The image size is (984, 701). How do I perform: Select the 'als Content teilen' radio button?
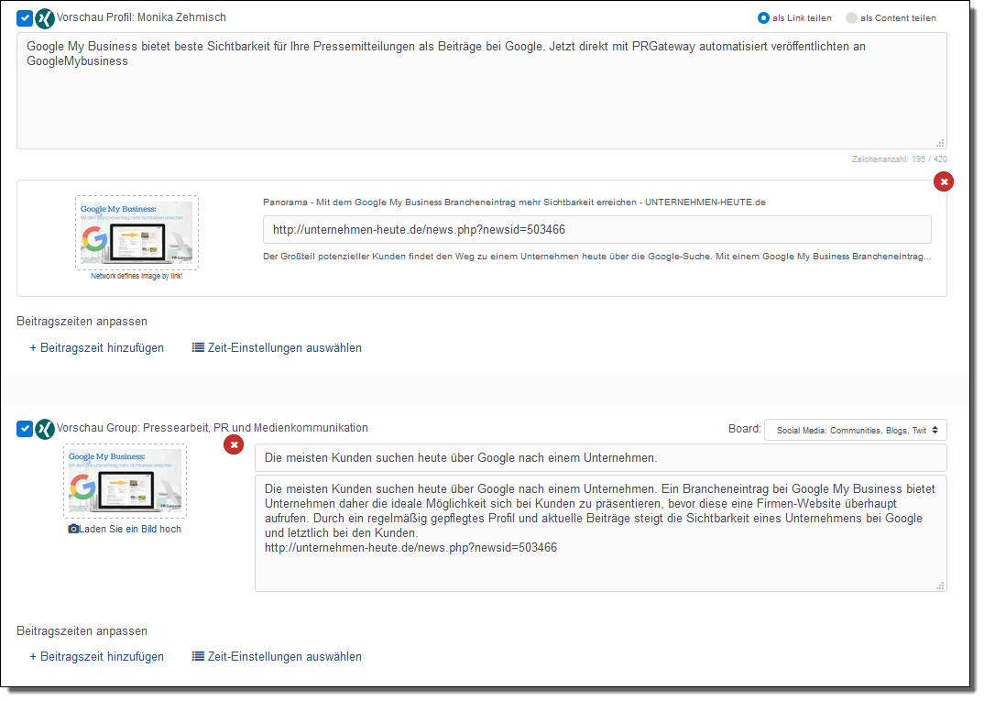[851, 18]
